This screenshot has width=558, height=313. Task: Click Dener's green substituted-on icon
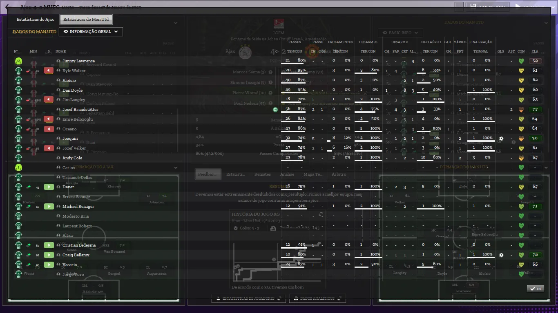(49, 187)
